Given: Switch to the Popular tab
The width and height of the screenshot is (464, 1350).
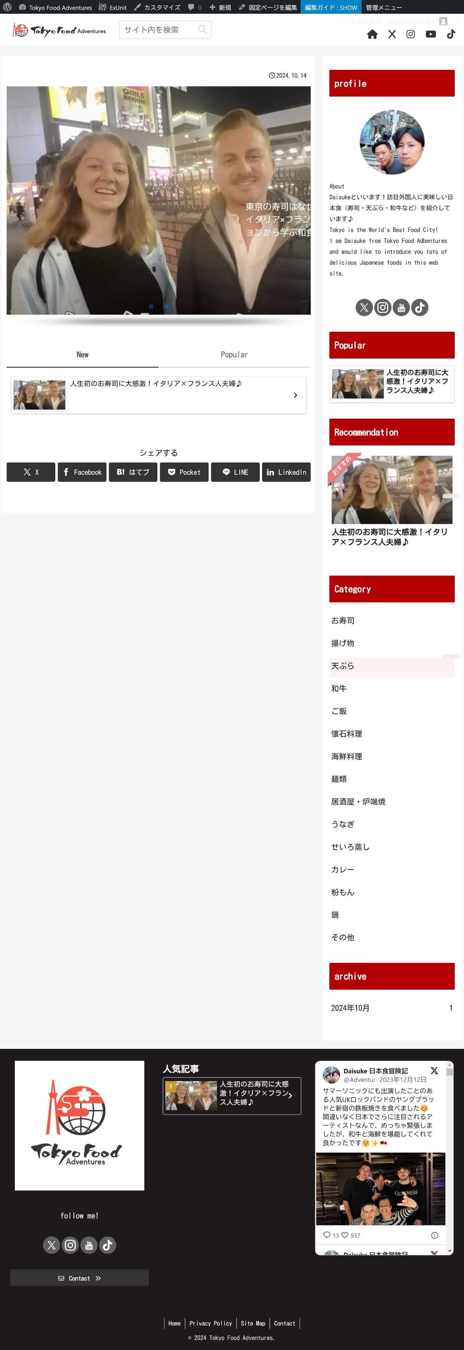Looking at the screenshot, I should pyautogui.click(x=234, y=355).
